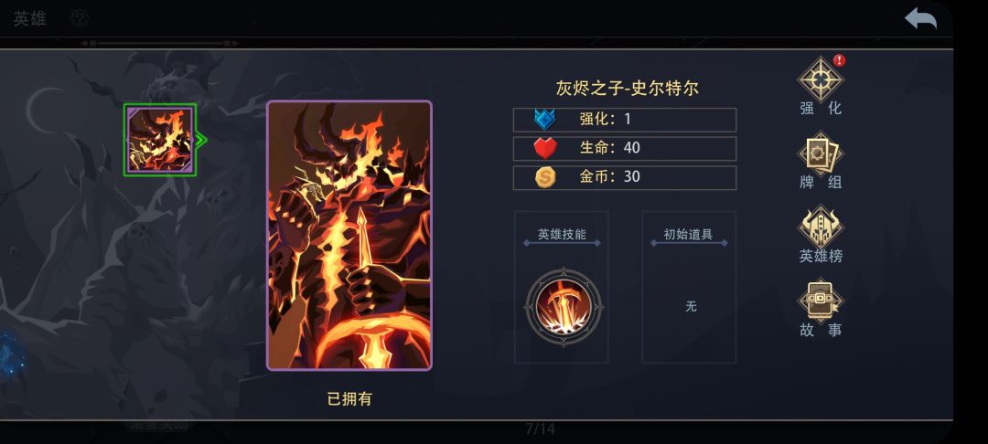Tap the gold coin 金币 icon
The height and width of the screenshot is (444, 988).
(x=545, y=177)
